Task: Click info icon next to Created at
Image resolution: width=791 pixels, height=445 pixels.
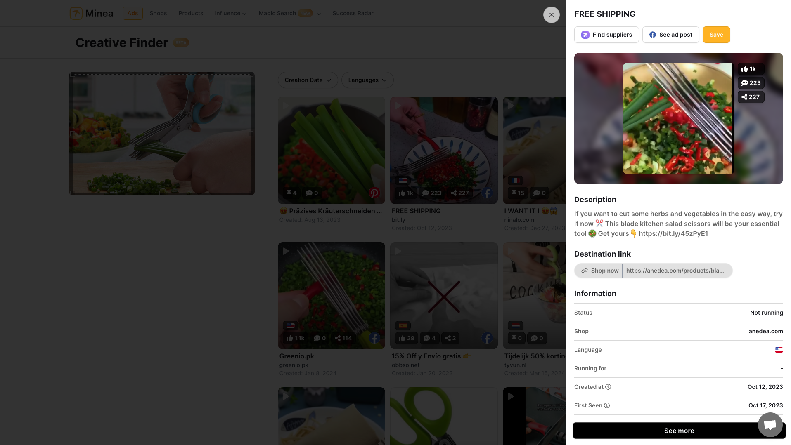Action: click(x=608, y=387)
